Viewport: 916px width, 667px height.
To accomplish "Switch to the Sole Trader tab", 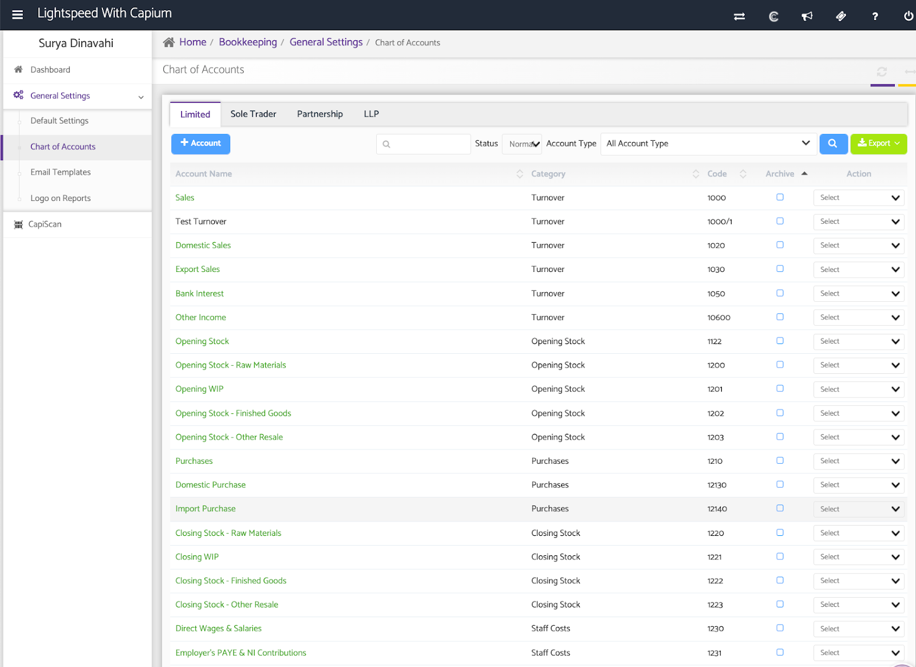I will [254, 114].
